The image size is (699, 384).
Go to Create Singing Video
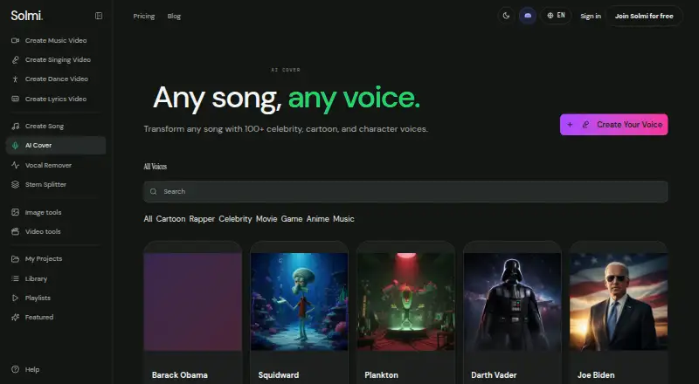click(56, 59)
